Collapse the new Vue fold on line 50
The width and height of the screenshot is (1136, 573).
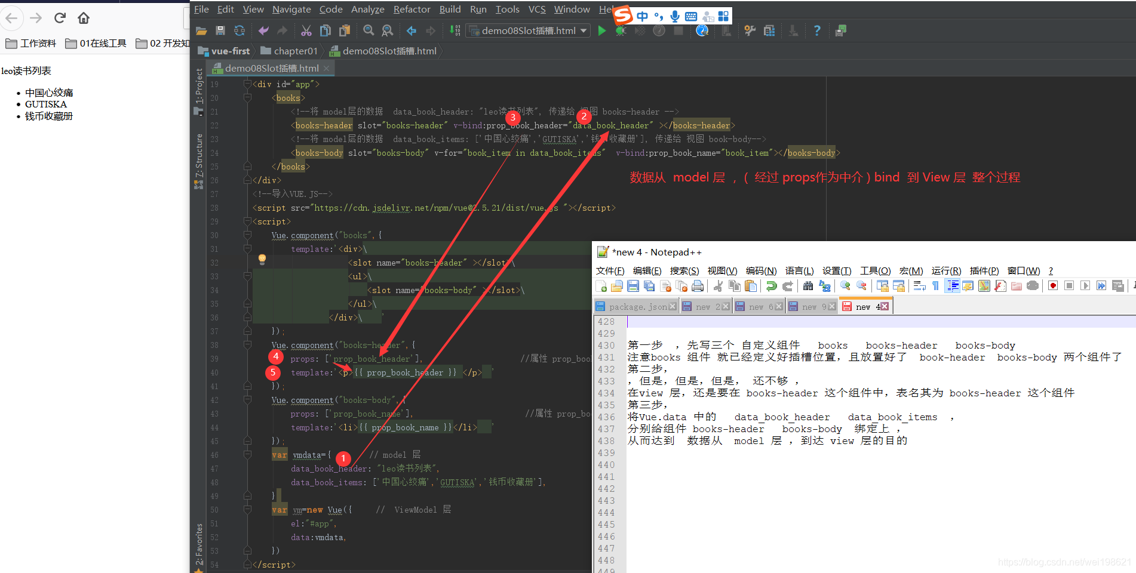(247, 510)
